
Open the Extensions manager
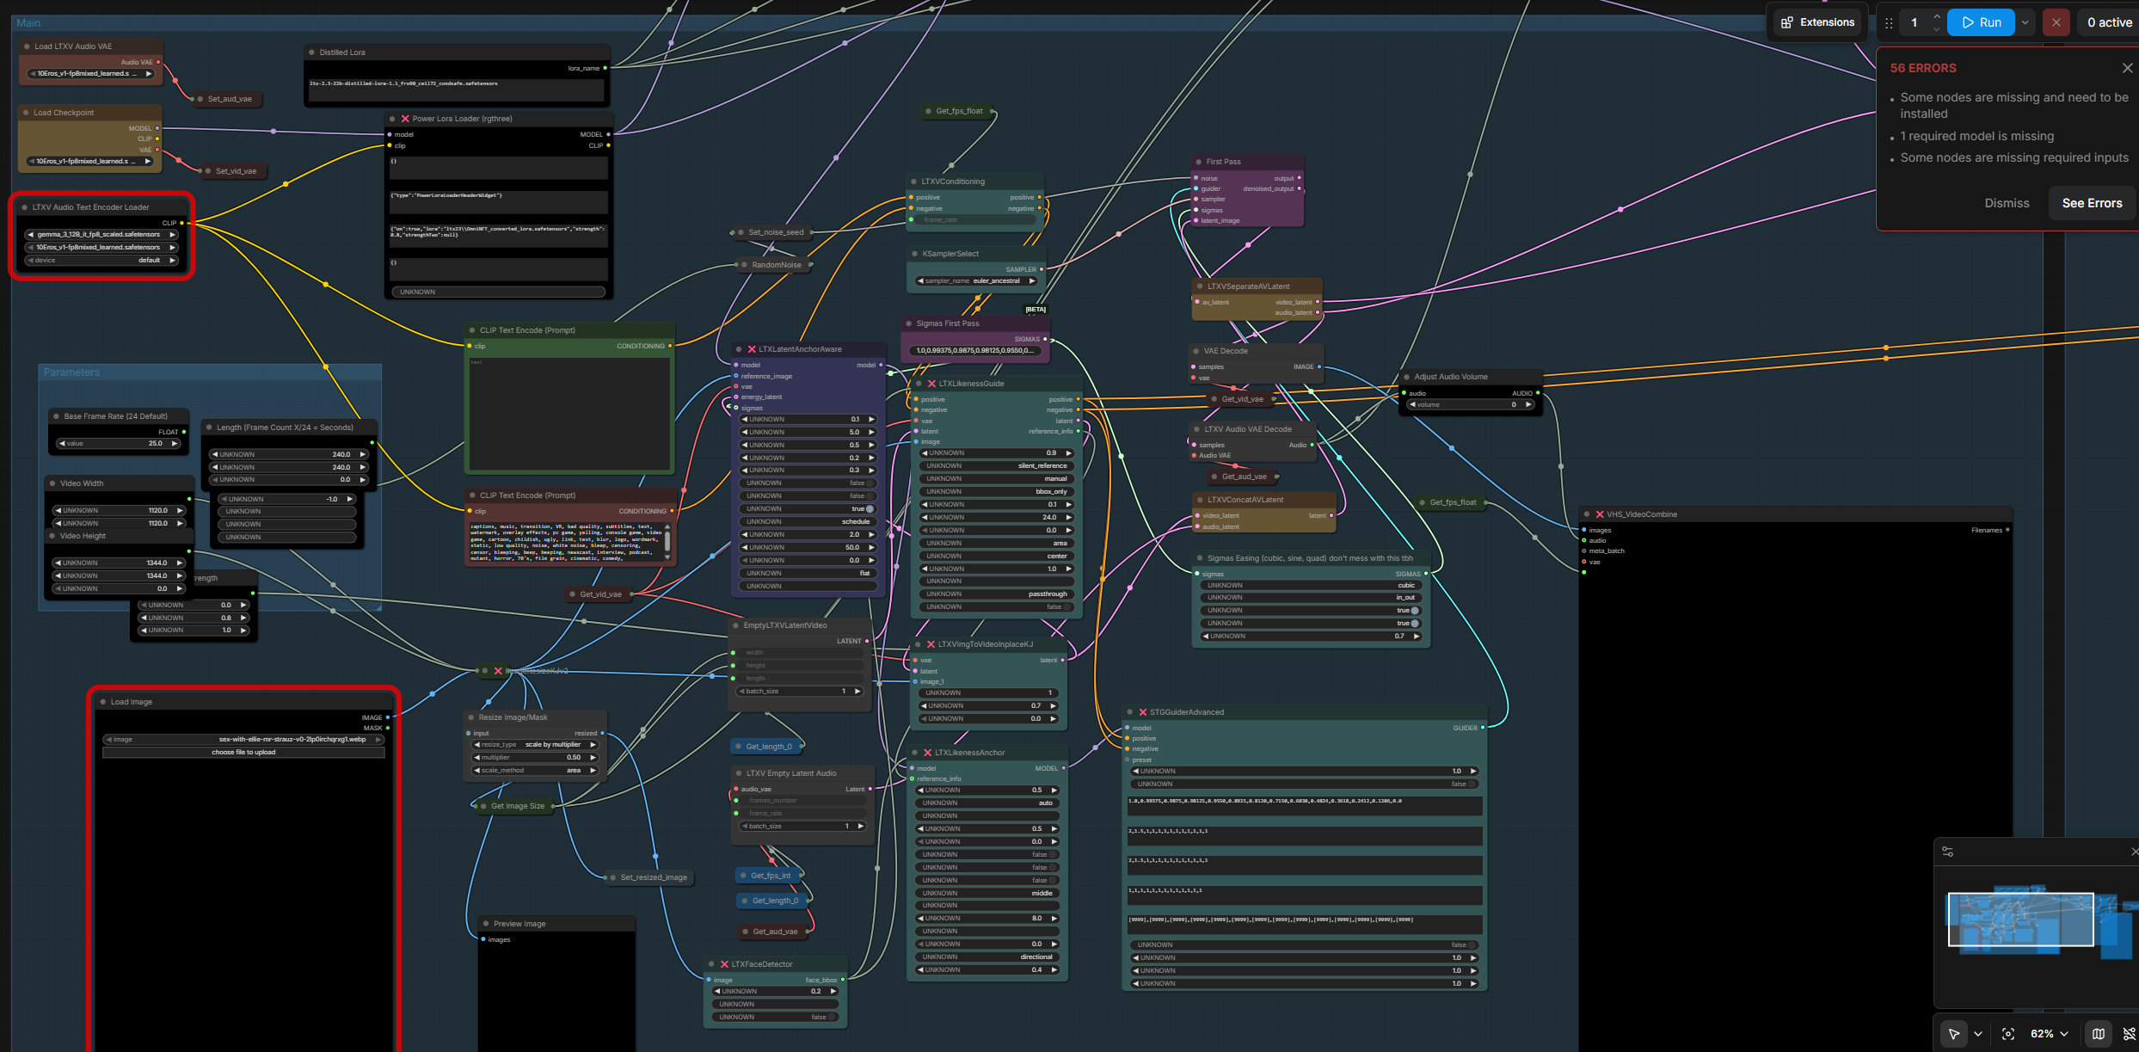tap(1817, 22)
